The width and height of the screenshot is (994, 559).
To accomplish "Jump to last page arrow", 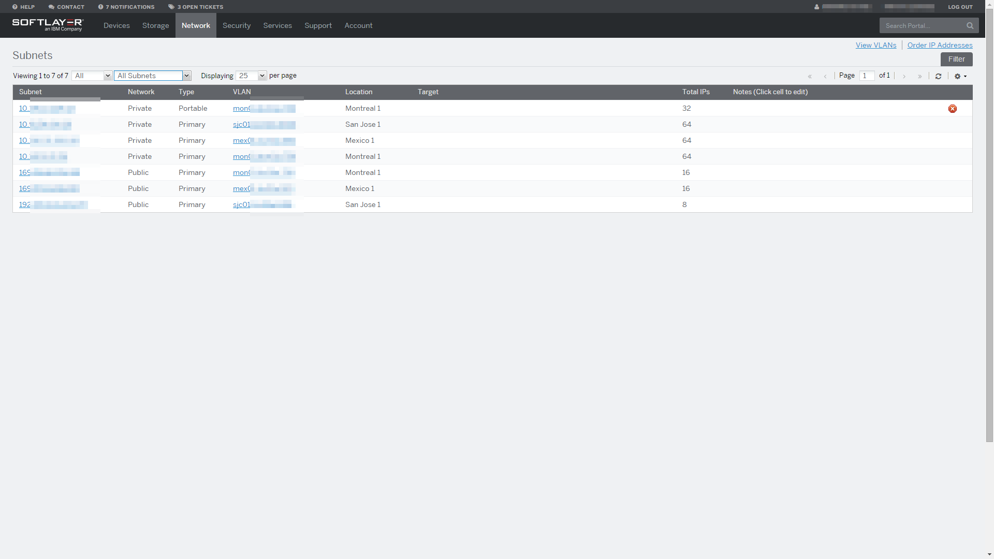I will coord(919,76).
